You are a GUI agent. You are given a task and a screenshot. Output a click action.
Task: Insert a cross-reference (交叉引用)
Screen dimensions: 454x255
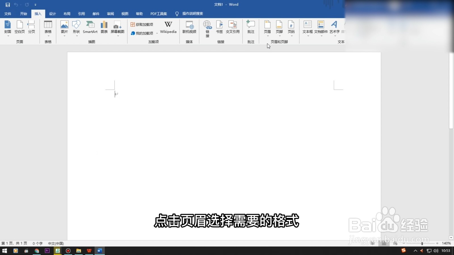click(233, 27)
